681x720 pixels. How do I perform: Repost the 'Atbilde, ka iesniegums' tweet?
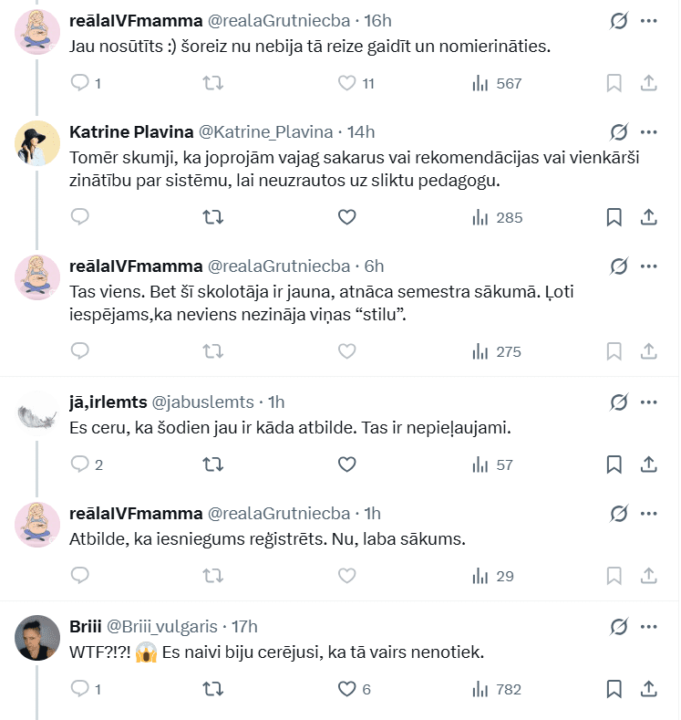pos(212,576)
